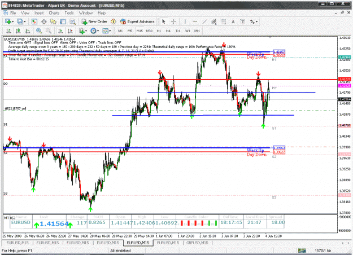Select the trendline drawing tool
The image size is (353, 255).
click(204, 21)
